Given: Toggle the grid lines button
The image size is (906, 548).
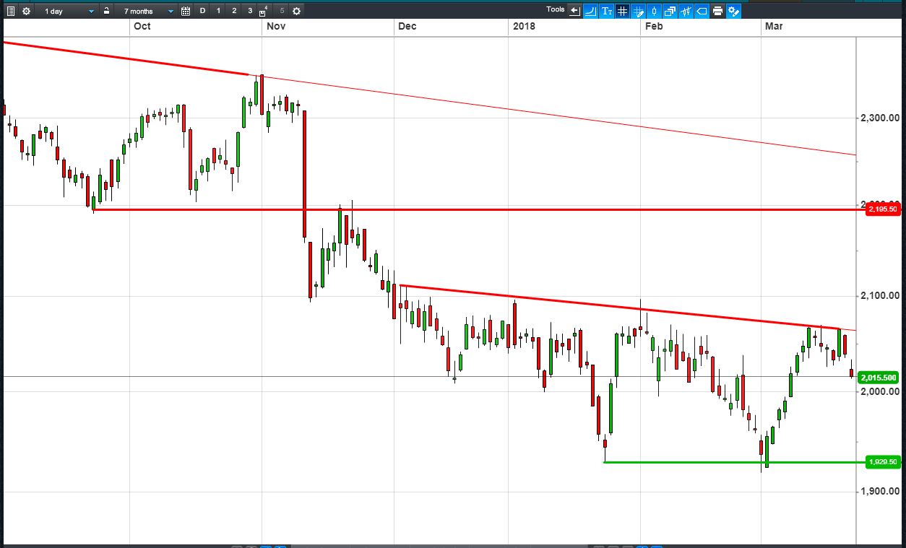Looking at the screenshot, I should [x=622, y=11].
